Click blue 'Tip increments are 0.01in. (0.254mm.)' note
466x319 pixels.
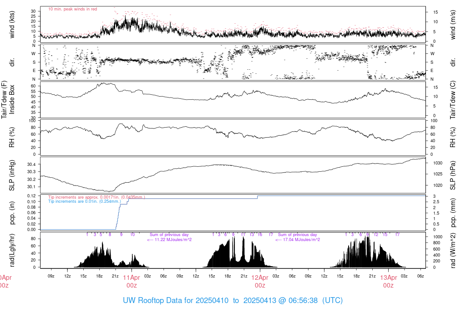(84, 201)
